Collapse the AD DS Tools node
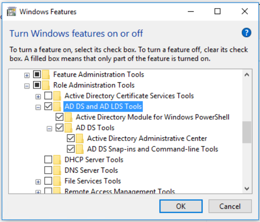 pyautogui.click(x=49, y=129)
